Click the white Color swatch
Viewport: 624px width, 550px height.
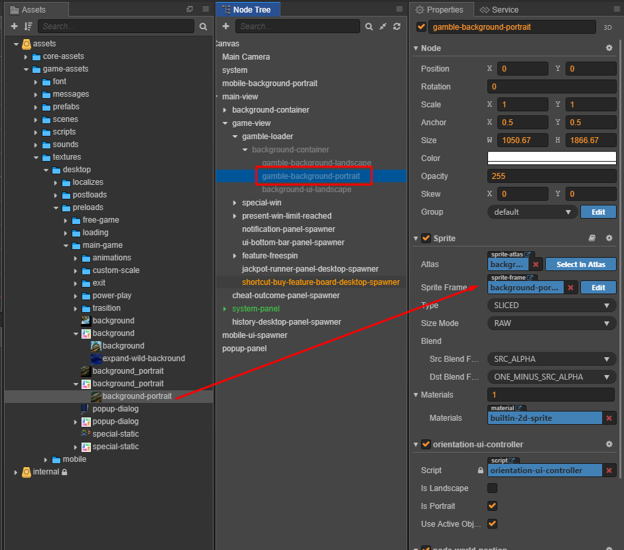point(552,158)
